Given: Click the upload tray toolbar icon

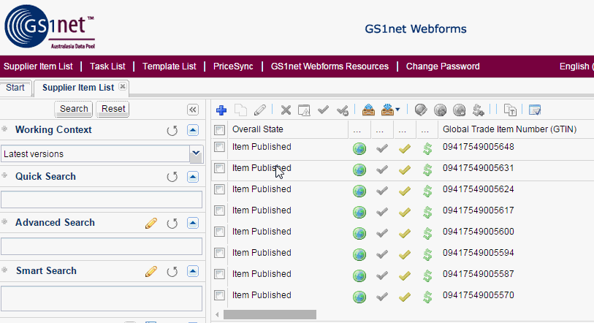Looking at the screenshot, I should (368, 110).
